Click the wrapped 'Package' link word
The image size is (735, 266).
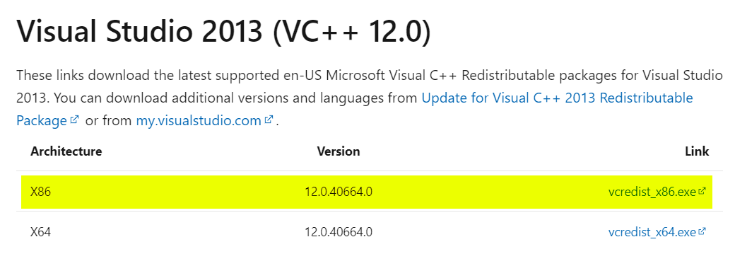coord(42,121)
